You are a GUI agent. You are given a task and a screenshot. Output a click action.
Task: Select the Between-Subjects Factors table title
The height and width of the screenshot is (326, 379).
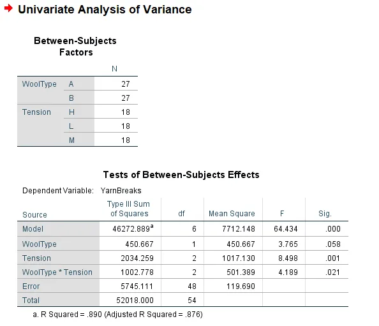pos(75,47)
